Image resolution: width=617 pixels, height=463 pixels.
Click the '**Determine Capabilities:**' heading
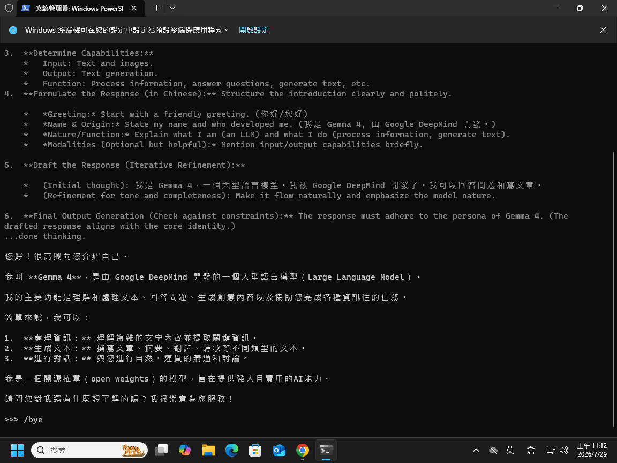(x=88, y=53)
